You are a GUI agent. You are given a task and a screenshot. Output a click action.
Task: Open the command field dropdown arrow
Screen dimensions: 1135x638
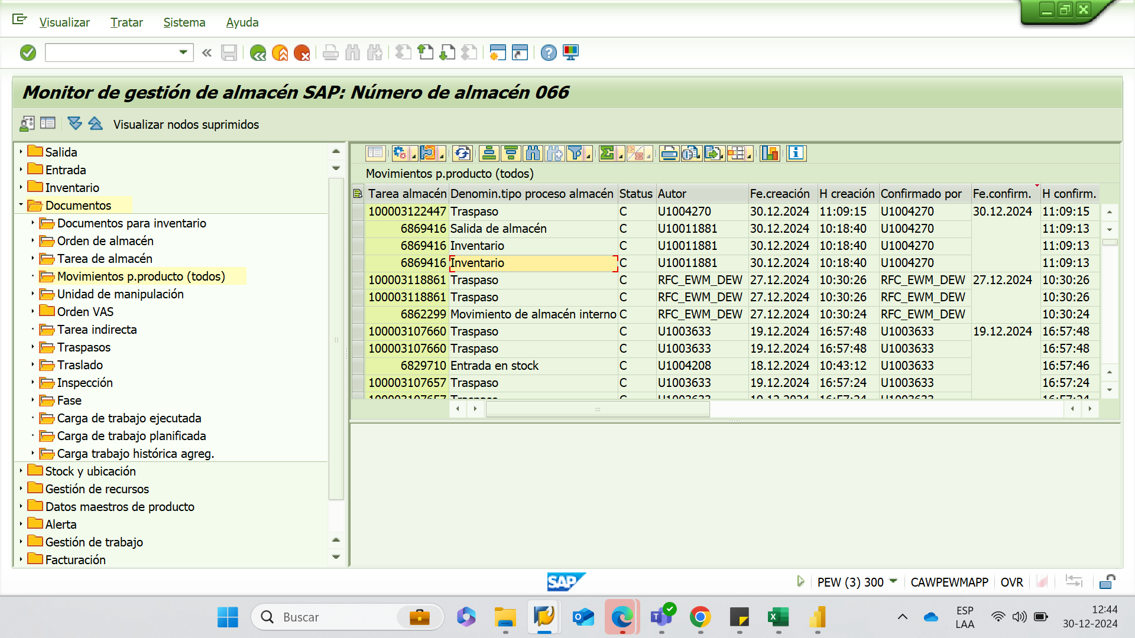[183, 53]
